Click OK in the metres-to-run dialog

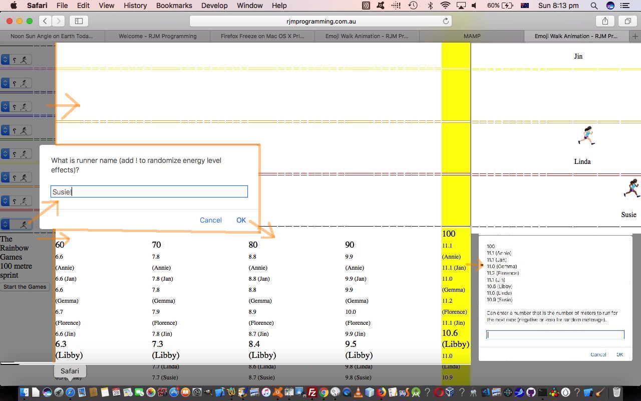click(x=619, y=354)
